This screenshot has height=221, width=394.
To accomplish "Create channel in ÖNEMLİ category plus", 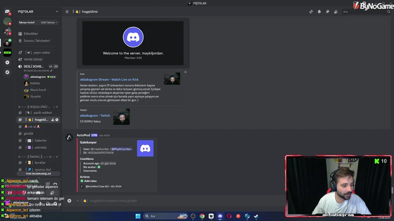I will click(x=57, y=157).
